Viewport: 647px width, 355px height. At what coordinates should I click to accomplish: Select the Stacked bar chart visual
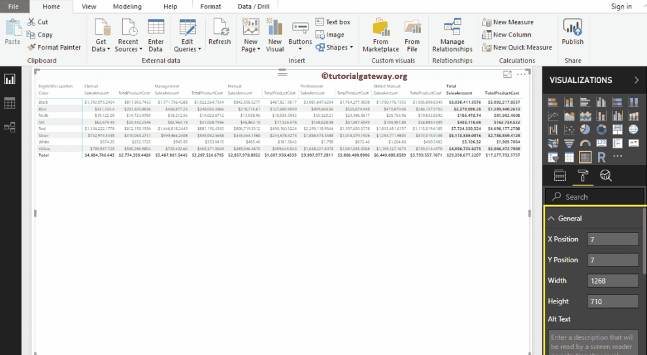(553, 102)
